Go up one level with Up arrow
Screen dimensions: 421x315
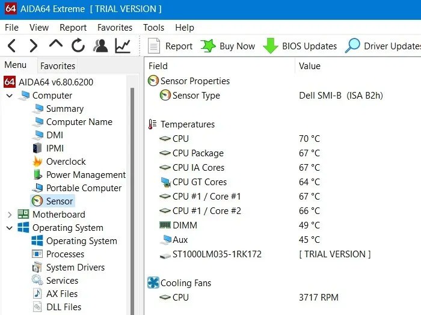(x=55, y=45)
